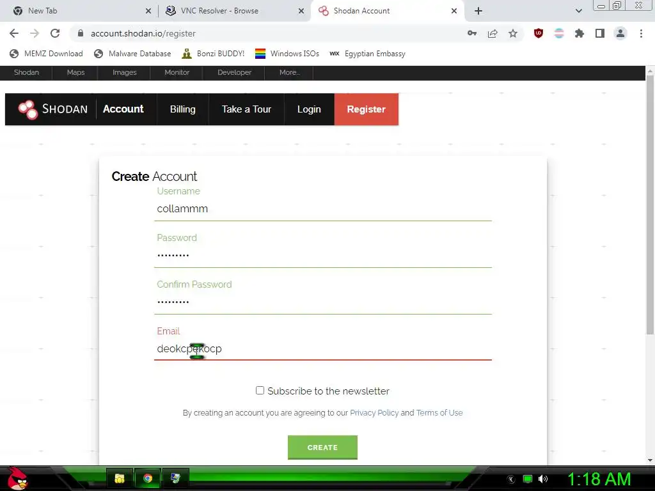The width and height of the screenshot is (655, 491).
Task: Expand the tab search chevron
Action: pyautogui.click(x=578, y=11)
